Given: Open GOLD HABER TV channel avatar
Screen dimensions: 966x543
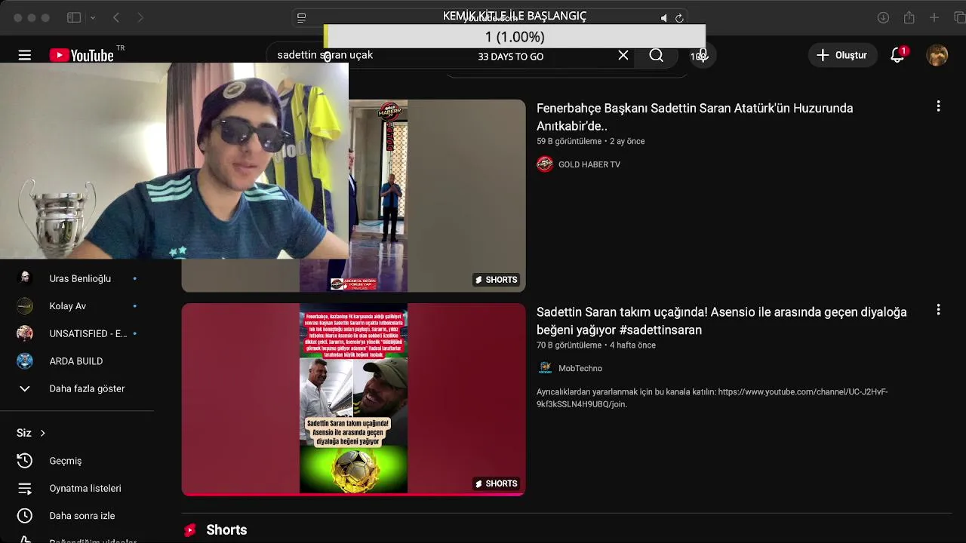Looking at the screenshot, I should (545, 164).
